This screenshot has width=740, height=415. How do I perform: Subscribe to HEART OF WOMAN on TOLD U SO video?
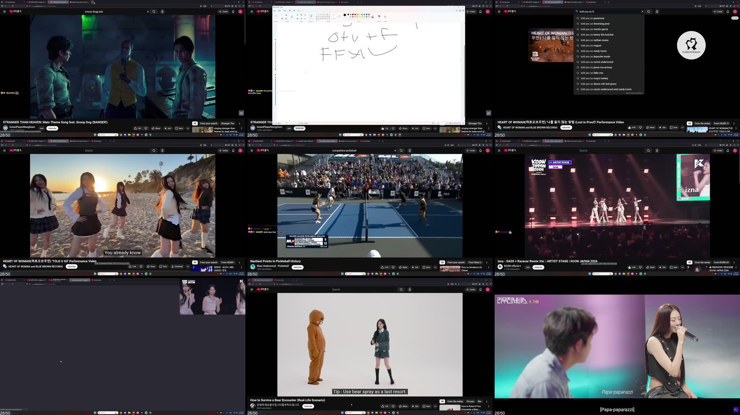tap(71, 266)
